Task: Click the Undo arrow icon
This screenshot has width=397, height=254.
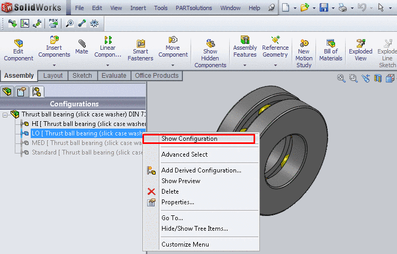Action: pyautogui.click(x=362, y=7)
